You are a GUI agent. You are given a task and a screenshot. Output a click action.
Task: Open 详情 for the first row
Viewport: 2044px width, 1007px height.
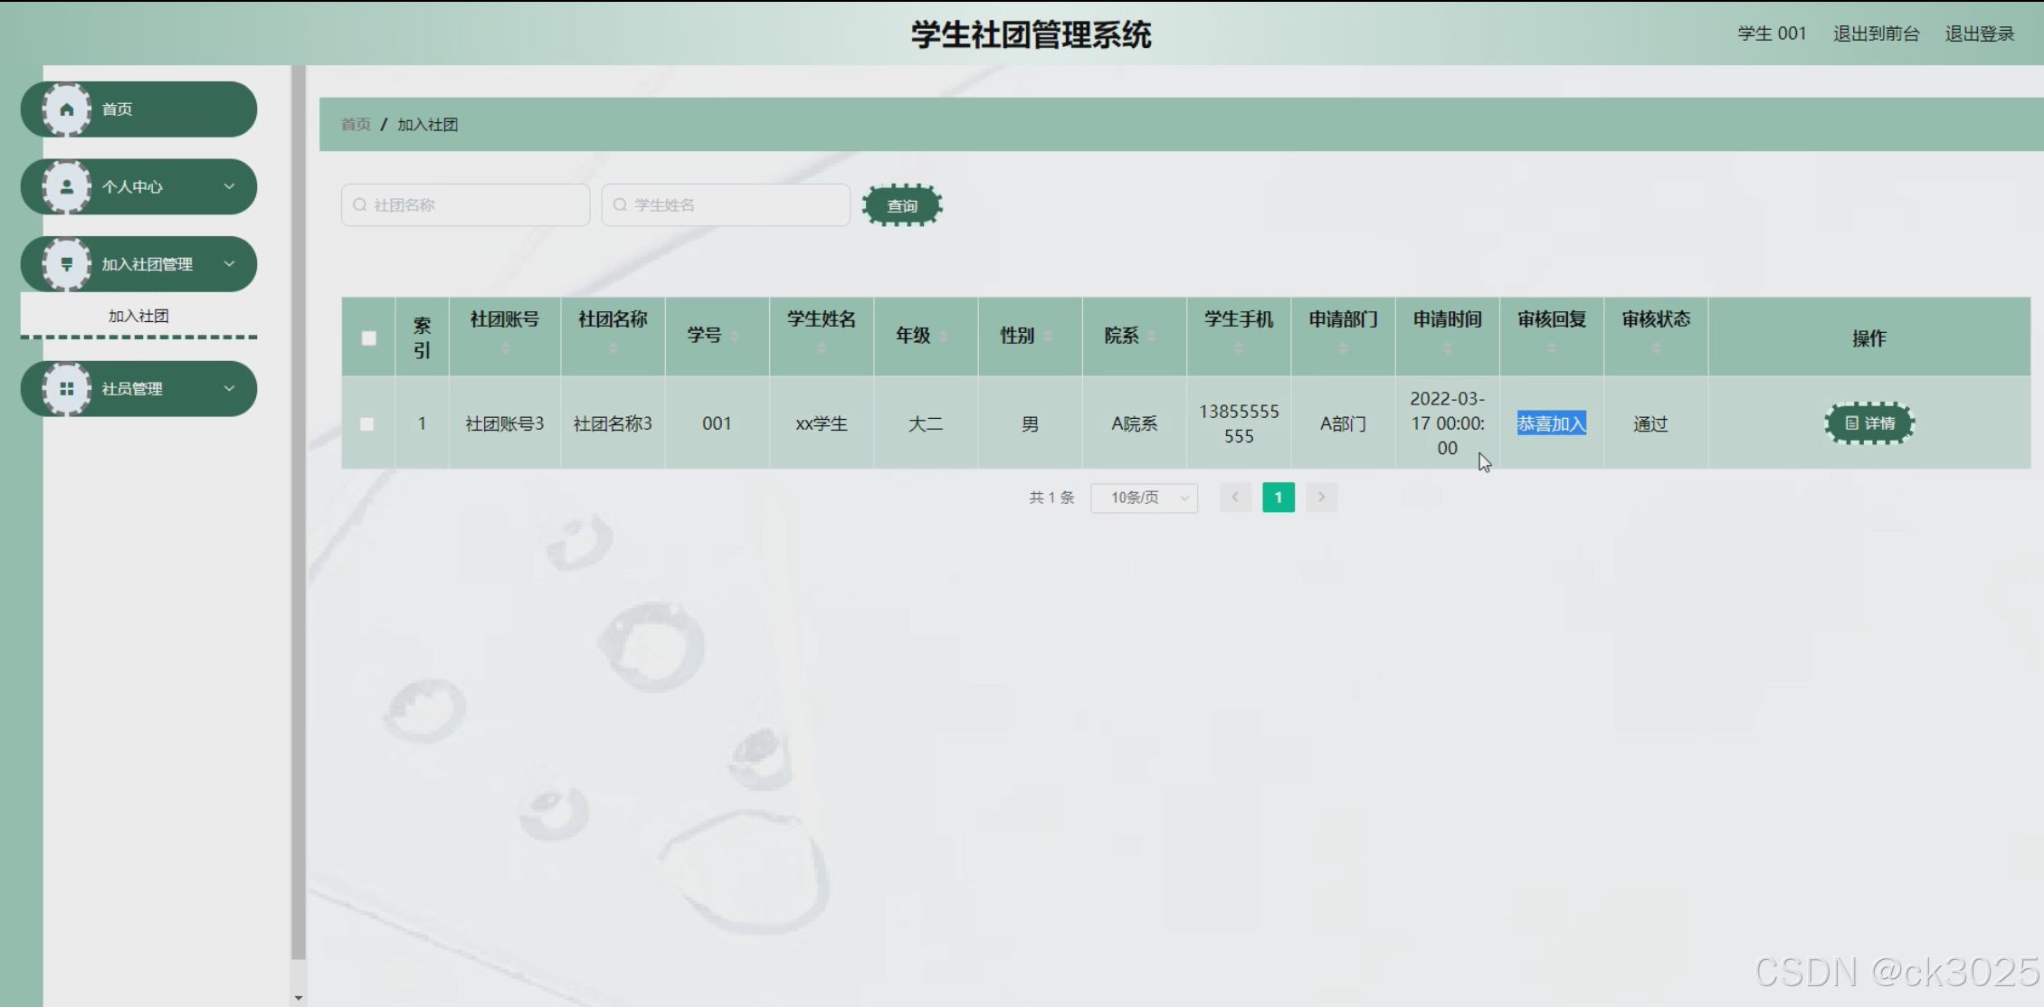point(1869,423)
